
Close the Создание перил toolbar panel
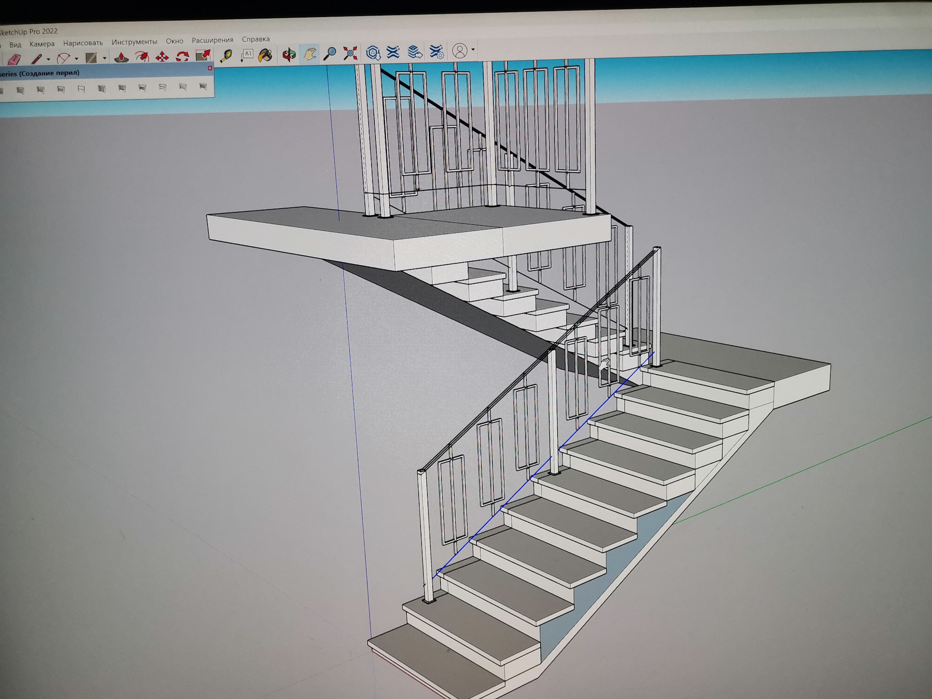tap(210, 68)
